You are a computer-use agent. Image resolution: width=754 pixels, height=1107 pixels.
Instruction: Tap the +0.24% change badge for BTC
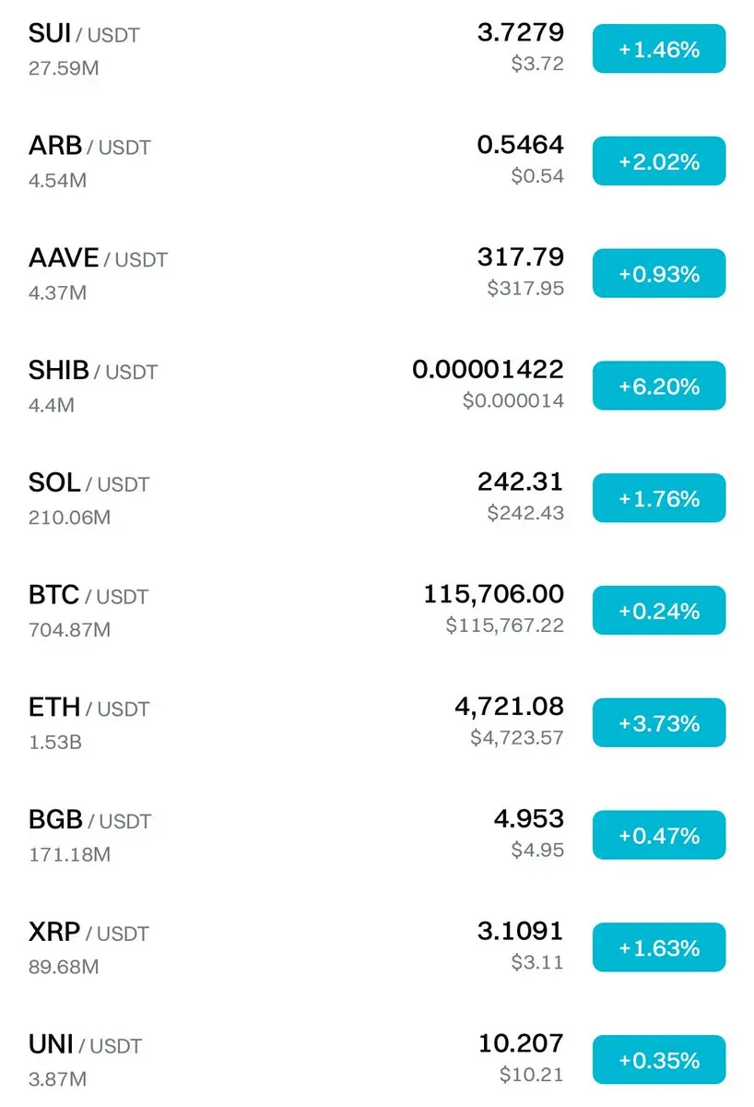coord(659,611)
